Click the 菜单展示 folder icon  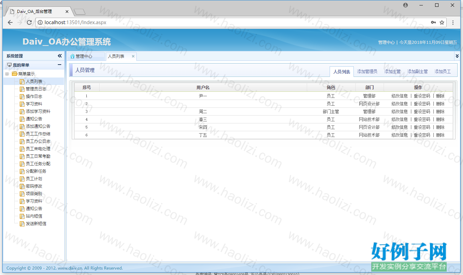[14, 74]
